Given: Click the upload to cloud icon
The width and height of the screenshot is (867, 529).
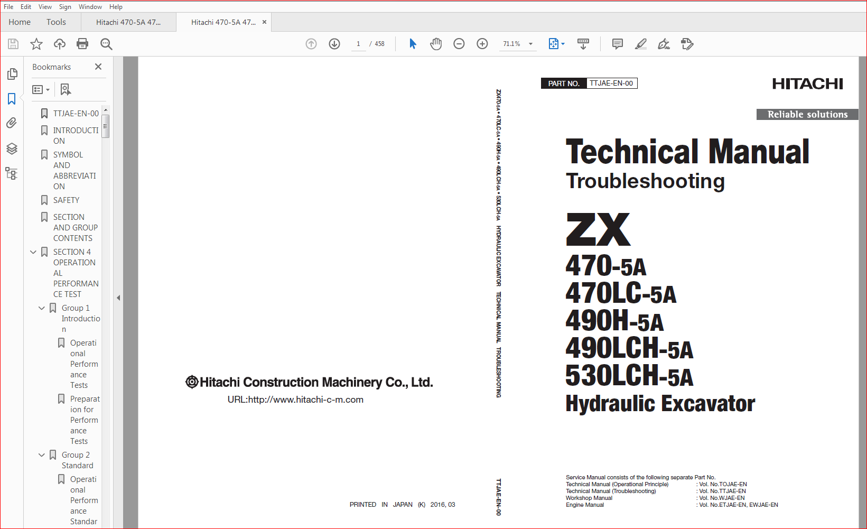Looking at the screenshot, I should click(x=60, y=44).
